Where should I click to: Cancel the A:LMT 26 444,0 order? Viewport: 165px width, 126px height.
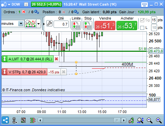click(57, 59)
